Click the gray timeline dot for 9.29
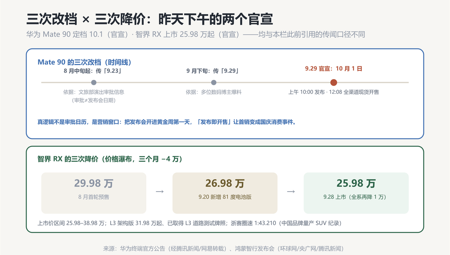This screenshot has height=255, width=450. tap(214, 82)
